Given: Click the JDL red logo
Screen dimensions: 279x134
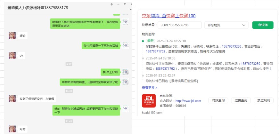Looking at the screenshot, I should tap(149, 101).
